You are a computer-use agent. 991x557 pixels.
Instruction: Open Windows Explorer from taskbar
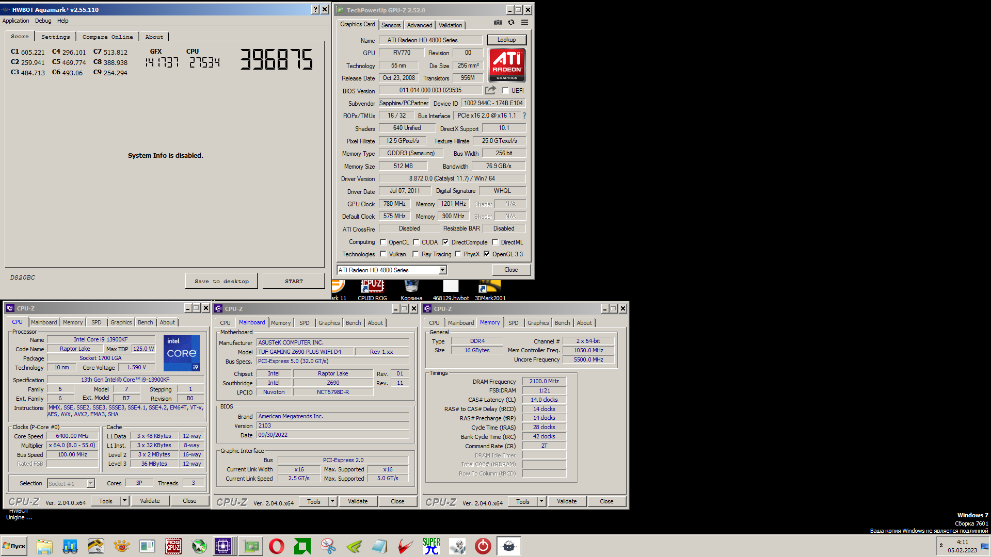pyautogui.click(x=44, y=546)
